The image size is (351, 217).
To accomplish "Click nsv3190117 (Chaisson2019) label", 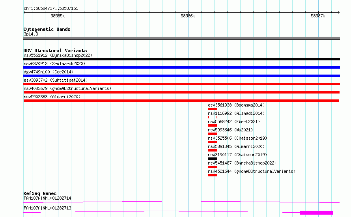I will click(x=237, y=155).
